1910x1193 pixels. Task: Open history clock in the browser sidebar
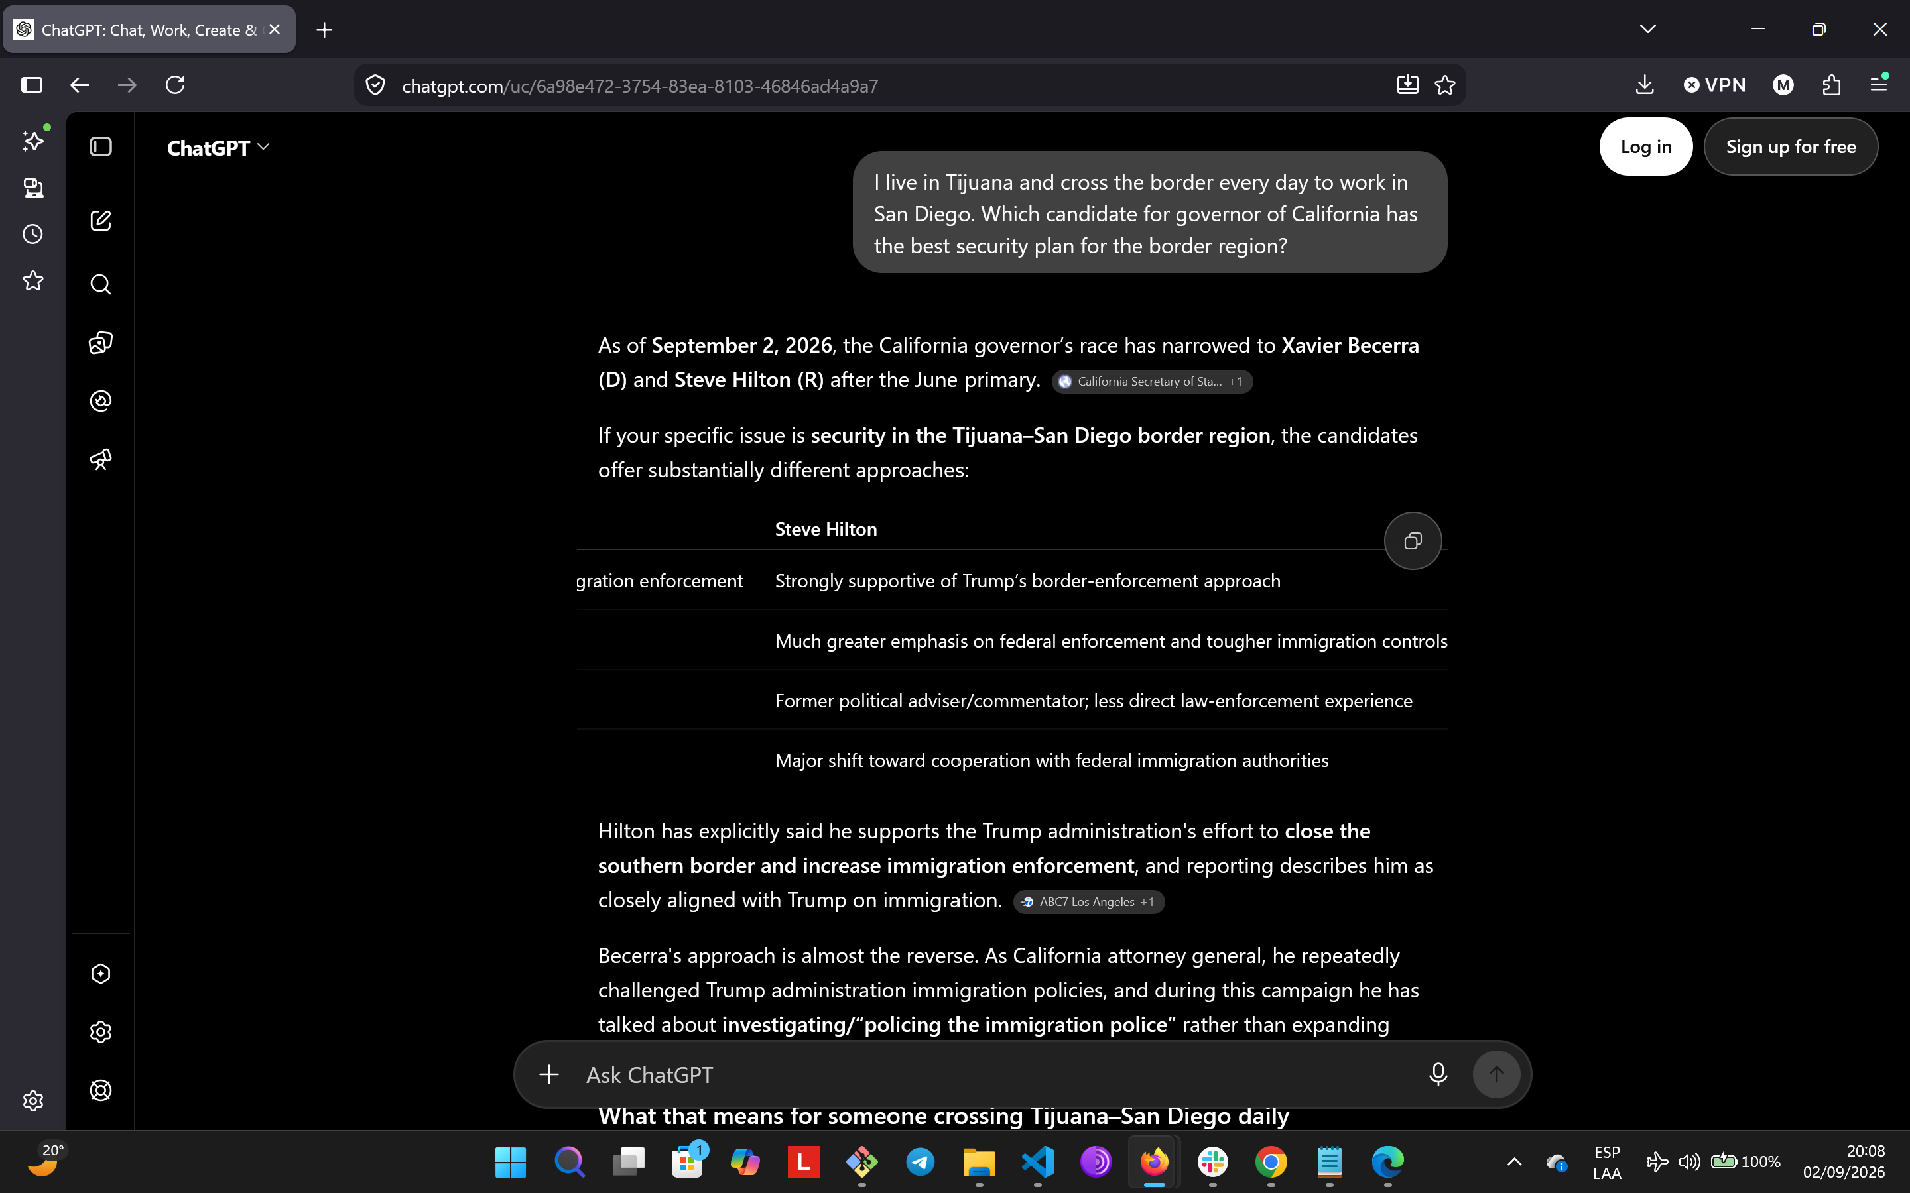(x=33, y=235)
